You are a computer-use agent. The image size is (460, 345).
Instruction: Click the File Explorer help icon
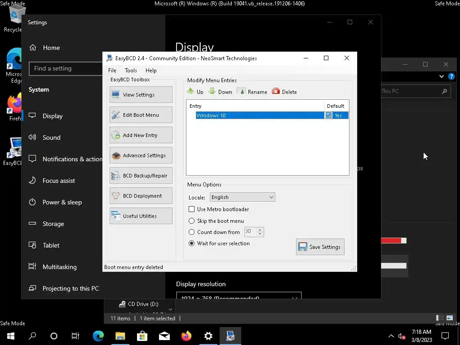[x=451, y=76]
